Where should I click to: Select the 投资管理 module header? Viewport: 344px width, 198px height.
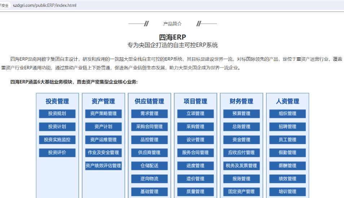coord(57,101)
